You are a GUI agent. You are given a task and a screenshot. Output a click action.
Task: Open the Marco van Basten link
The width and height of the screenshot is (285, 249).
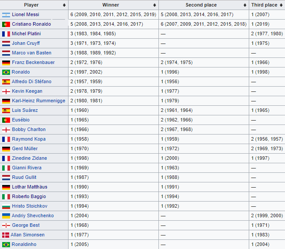click(x=31, y=53)
